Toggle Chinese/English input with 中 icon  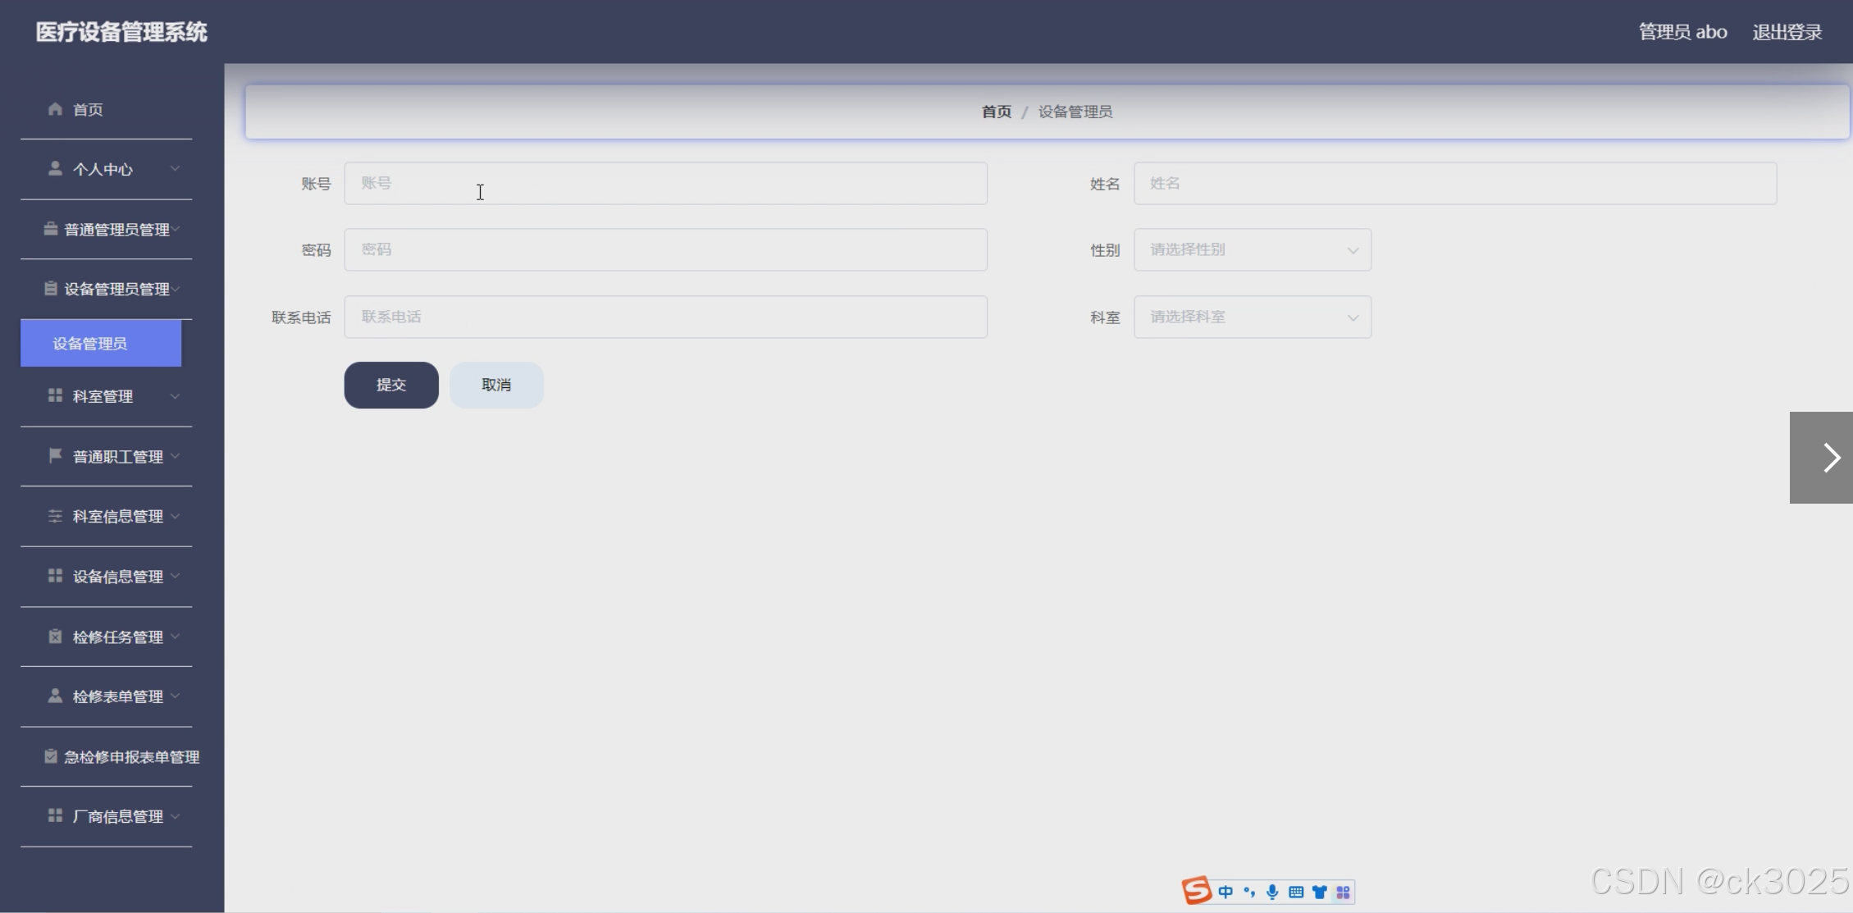coord(1225,892)
